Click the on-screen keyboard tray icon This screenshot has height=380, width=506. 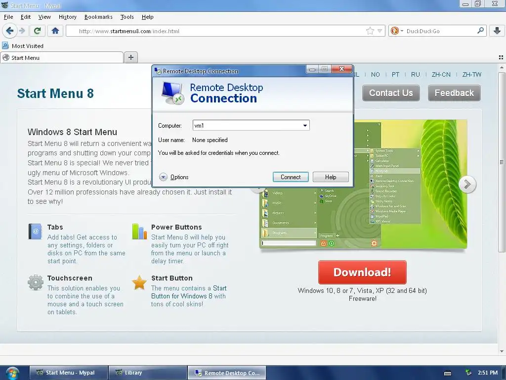click(x=448, y=373)
